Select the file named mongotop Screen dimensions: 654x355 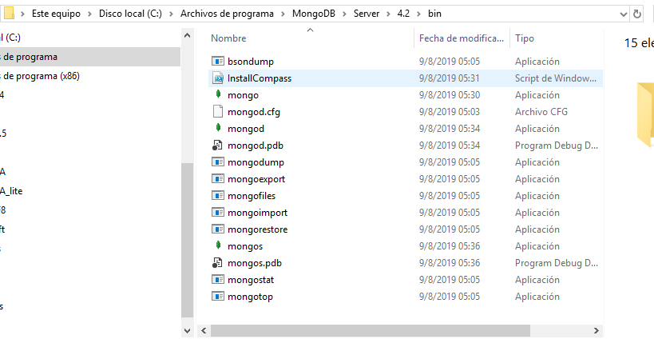tap(250, 297)
